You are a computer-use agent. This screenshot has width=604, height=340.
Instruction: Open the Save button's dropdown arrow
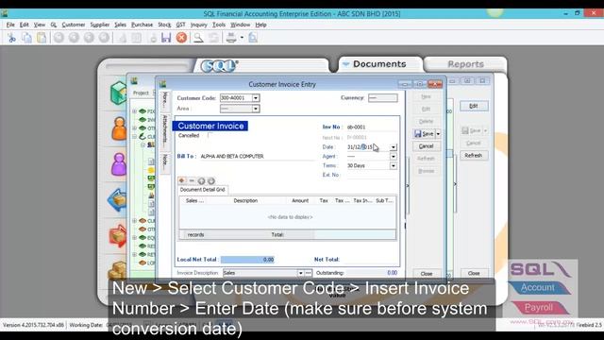tap(438, 134)
